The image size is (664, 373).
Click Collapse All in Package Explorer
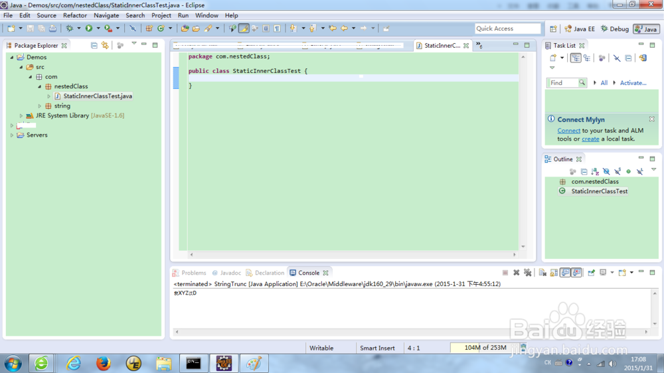[x=94, y=45]
